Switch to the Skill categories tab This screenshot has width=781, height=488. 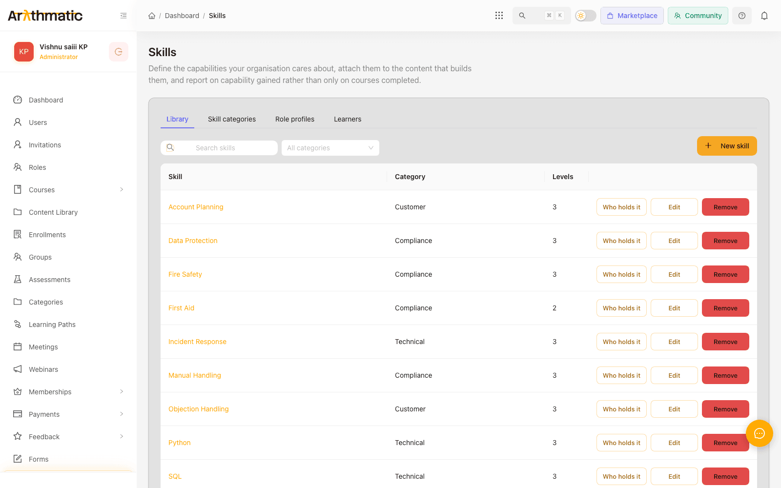point(232,119)
